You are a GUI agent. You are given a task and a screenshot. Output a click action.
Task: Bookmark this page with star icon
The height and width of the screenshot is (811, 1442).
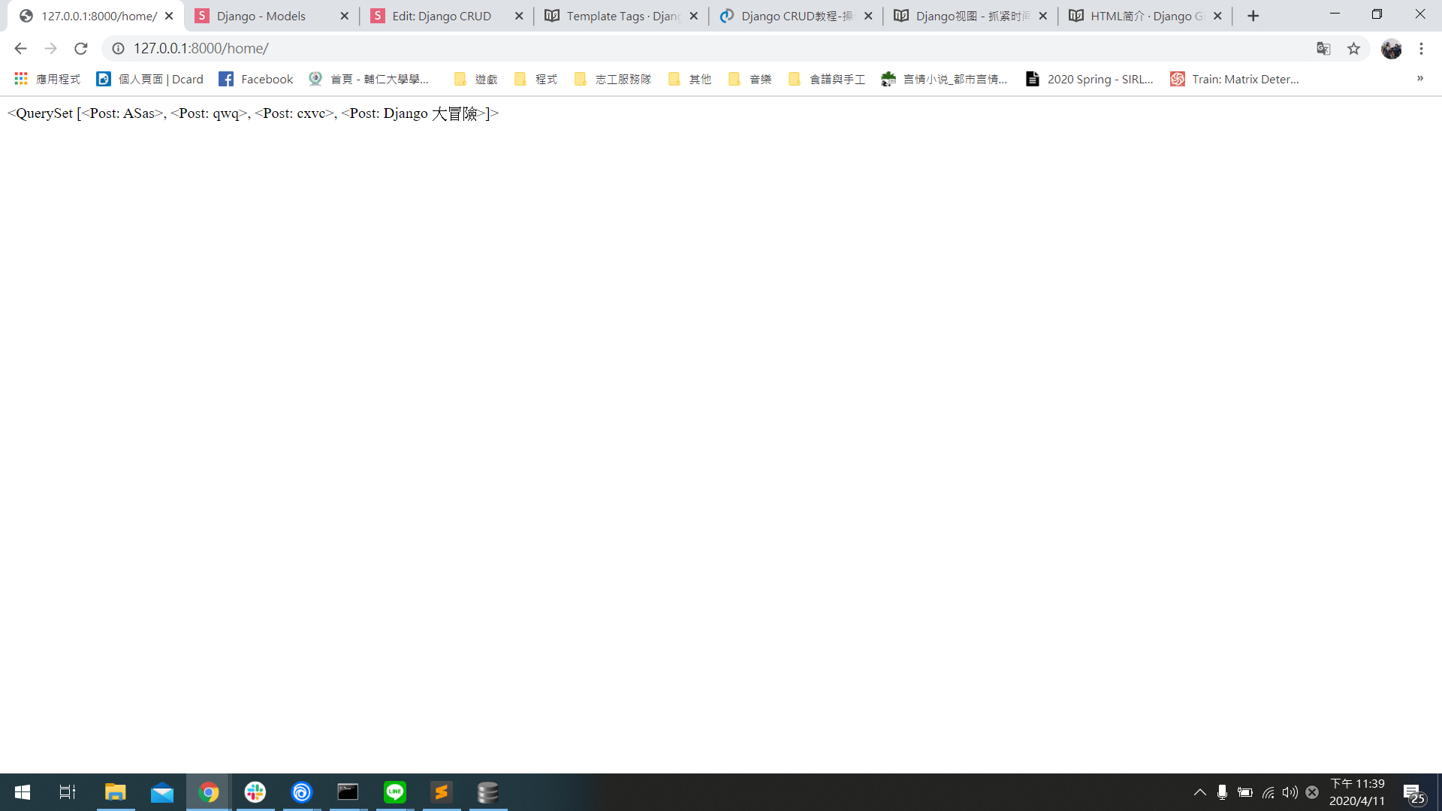[1353, 49]
